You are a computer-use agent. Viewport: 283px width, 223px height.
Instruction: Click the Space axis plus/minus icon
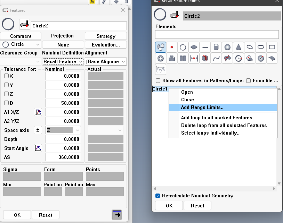(x=38, y=130)
